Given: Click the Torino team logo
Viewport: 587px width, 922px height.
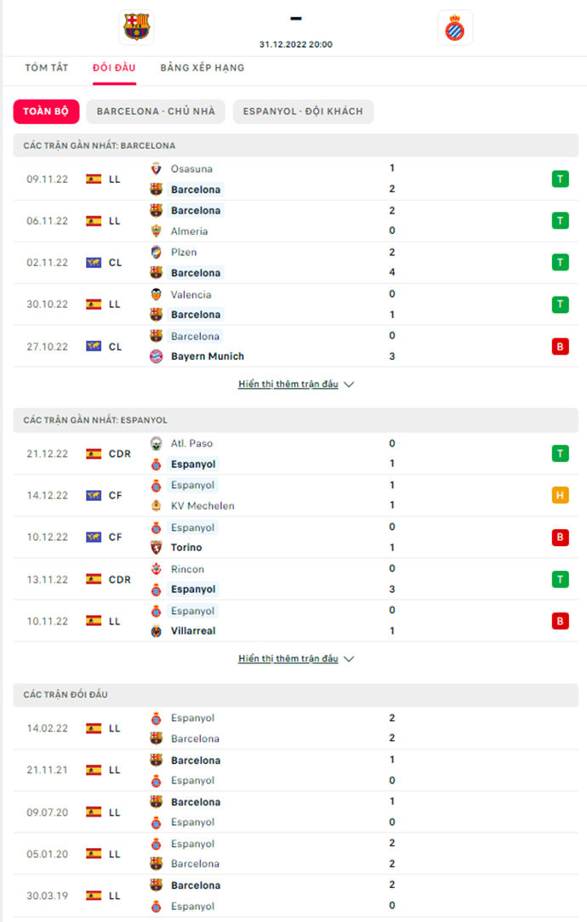Looking at the screenshot, I should (156, 548).
